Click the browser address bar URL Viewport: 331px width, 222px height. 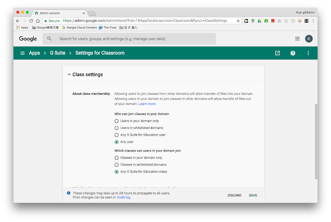pyautogui.click(x=145, y=21)
